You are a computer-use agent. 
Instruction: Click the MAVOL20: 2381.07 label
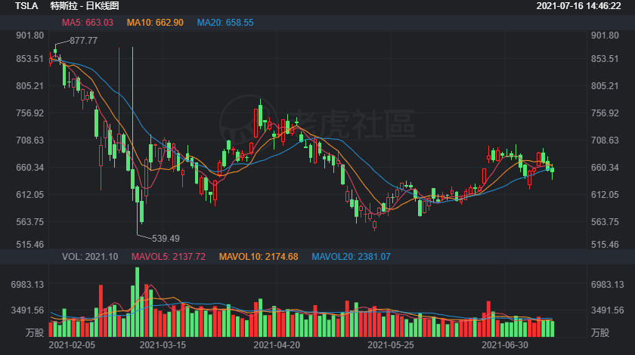(x=351, y=257)
